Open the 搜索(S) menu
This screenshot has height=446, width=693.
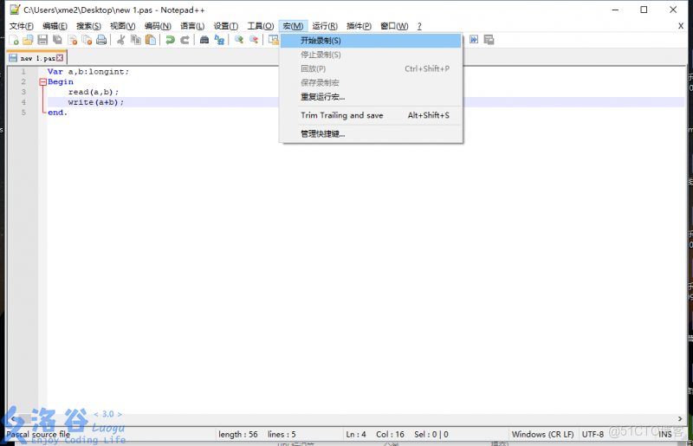pyautogui.click(x=88, y=26)
